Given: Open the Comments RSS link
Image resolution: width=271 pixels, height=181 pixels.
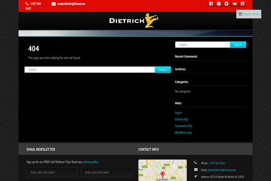Looking at the screenshot, I should coord(183,126).
